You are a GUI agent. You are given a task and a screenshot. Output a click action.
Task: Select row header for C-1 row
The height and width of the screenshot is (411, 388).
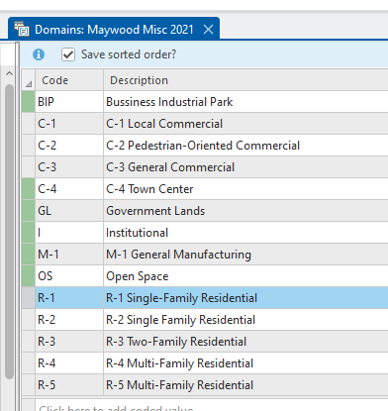click(29, 124)
